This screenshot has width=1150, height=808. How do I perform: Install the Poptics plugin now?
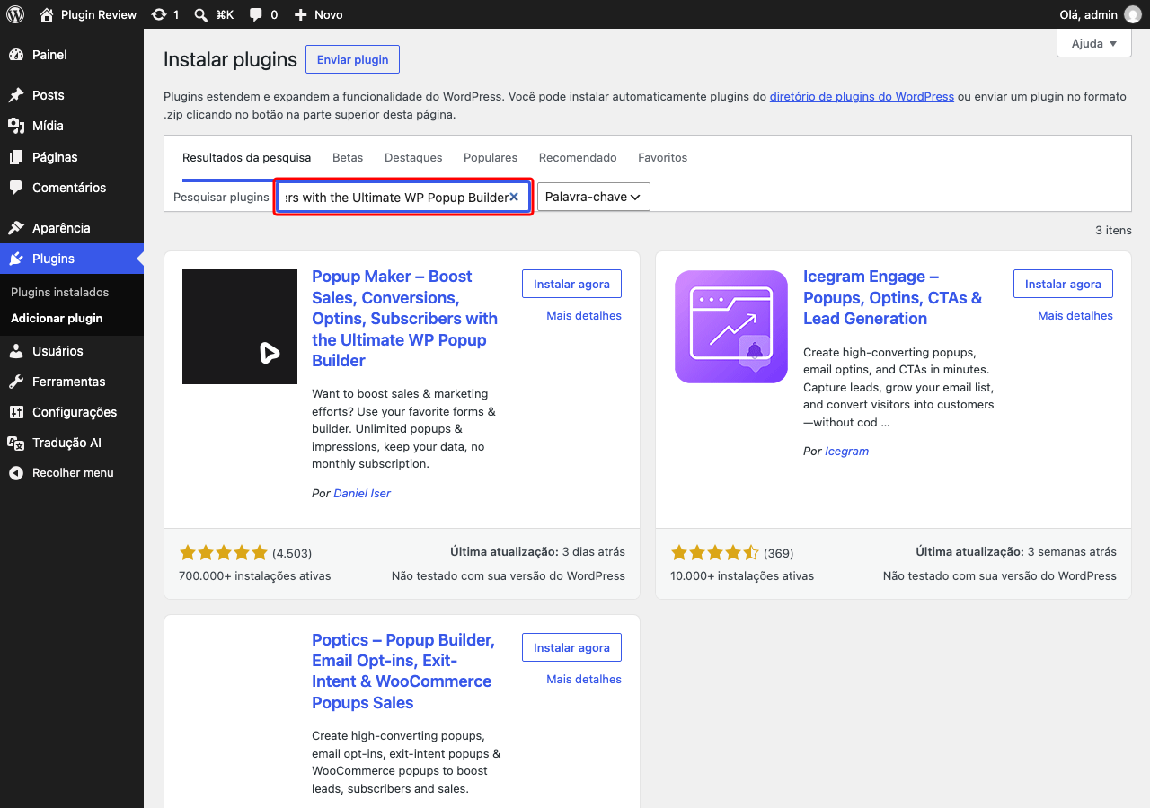(571, 647)
